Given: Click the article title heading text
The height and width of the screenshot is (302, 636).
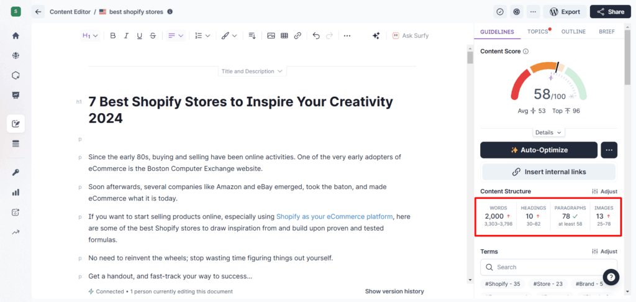Looking at the screenshot, I should (x=240, y=109).
